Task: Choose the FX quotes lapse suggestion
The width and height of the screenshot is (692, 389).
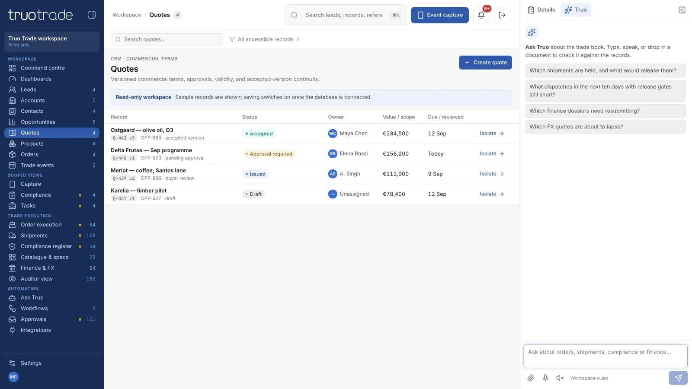Action: pyautogui.click(x=605, y=127)
